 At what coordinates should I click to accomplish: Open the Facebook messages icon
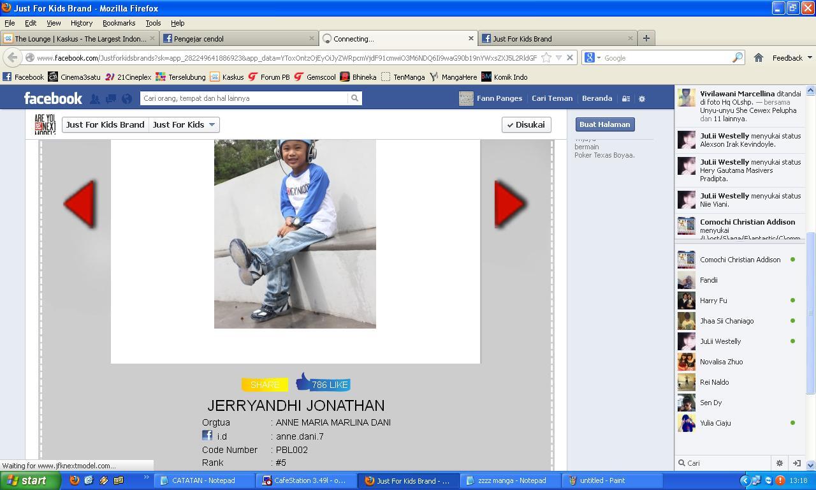pos(110,98)
